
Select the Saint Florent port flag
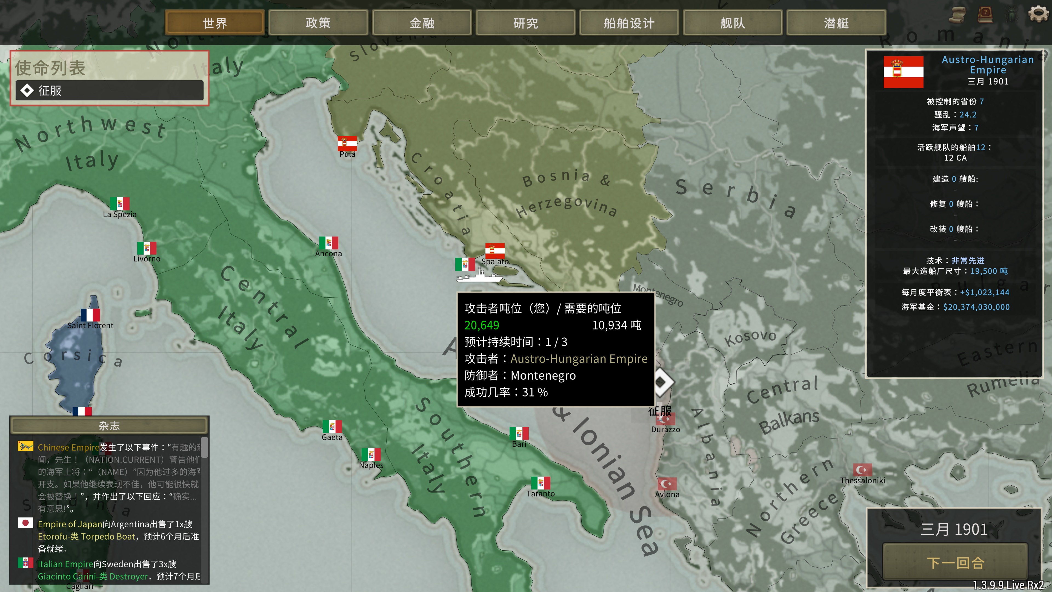(90, 315)
